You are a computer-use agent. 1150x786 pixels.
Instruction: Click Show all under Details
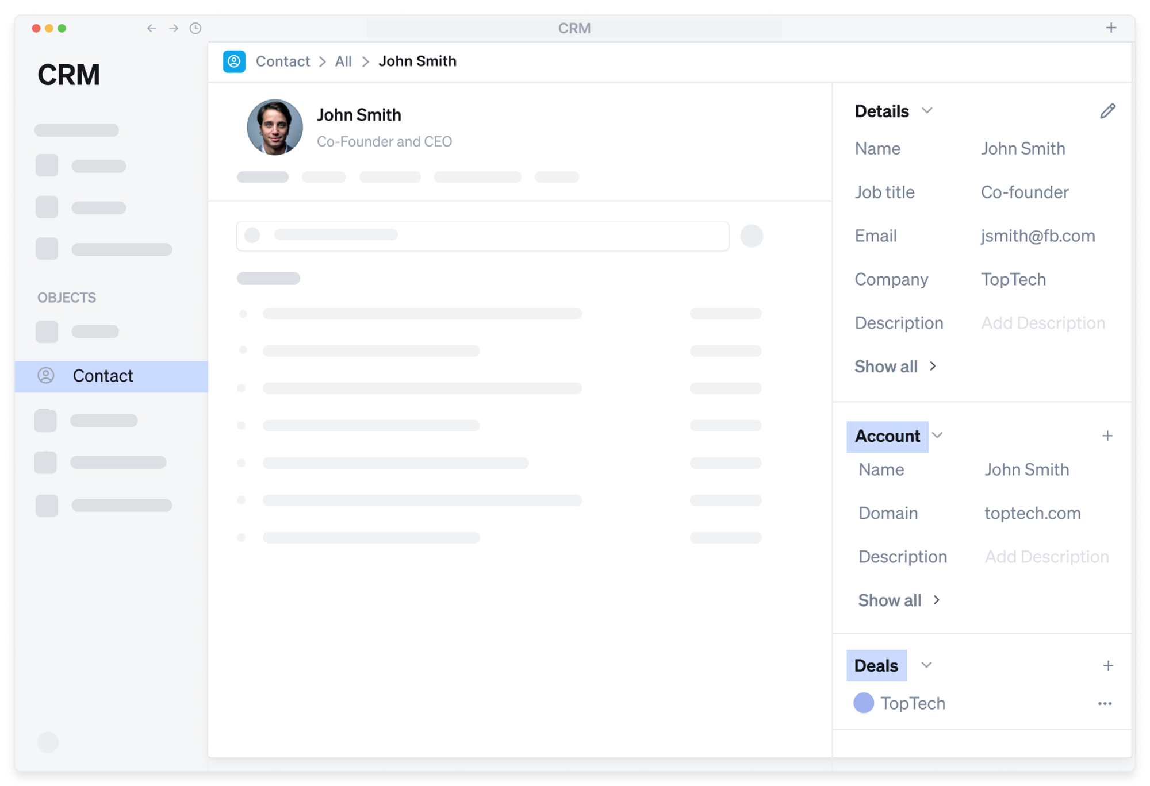tap(895, 367)
